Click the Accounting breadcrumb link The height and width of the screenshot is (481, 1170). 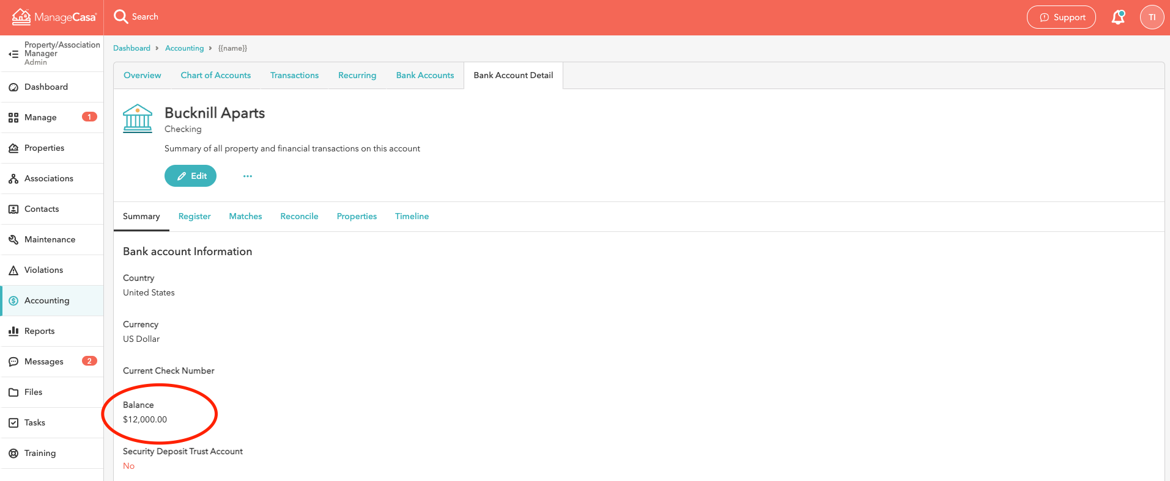184,48
